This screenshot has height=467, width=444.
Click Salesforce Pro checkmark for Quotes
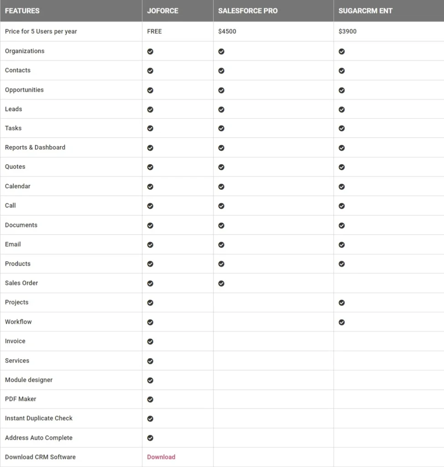tap(221, 167)
